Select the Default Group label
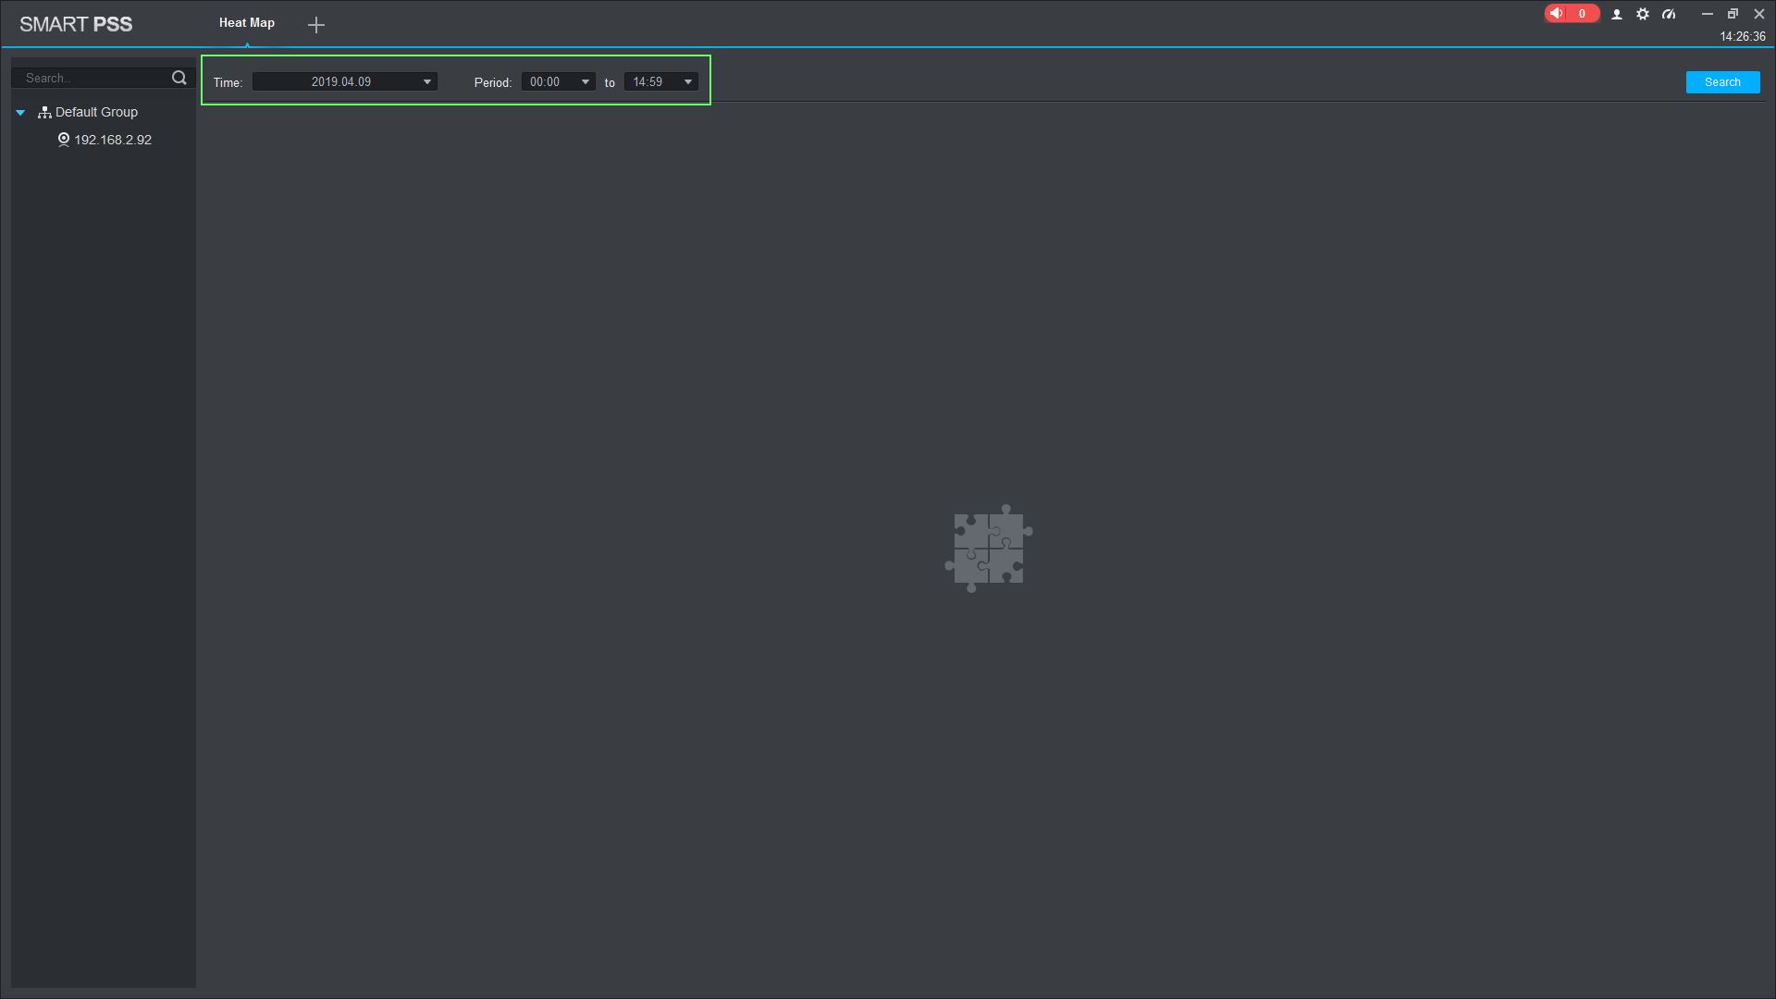This screenshot has height=999, width=1776. click(x=96, y=112)
